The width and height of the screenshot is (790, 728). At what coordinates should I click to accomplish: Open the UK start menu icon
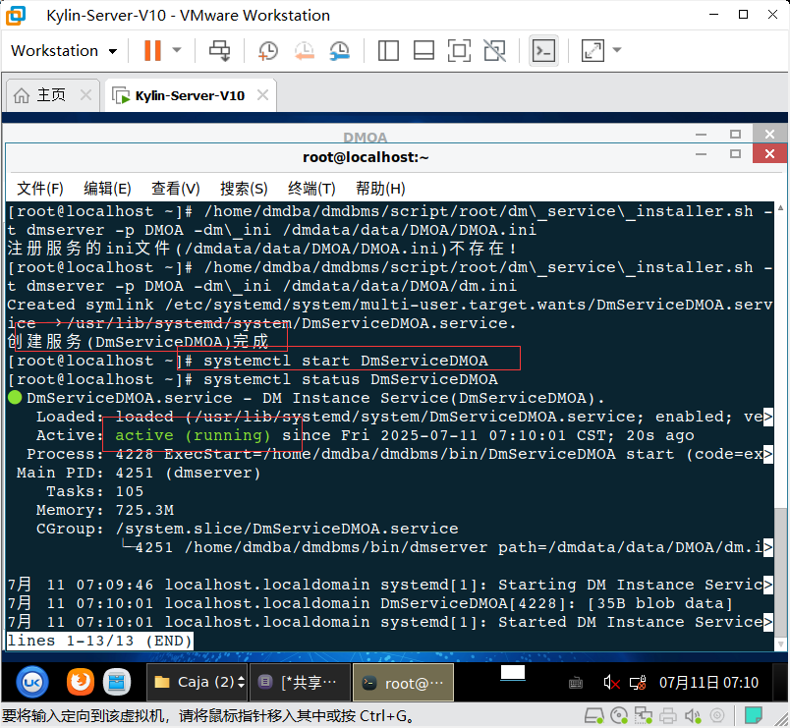click(32, 682)
